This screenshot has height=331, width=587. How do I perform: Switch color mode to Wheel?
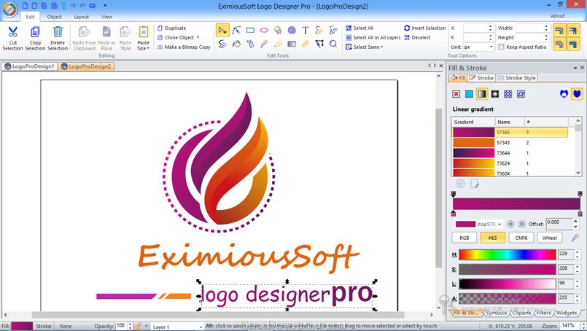coord(550,238)
